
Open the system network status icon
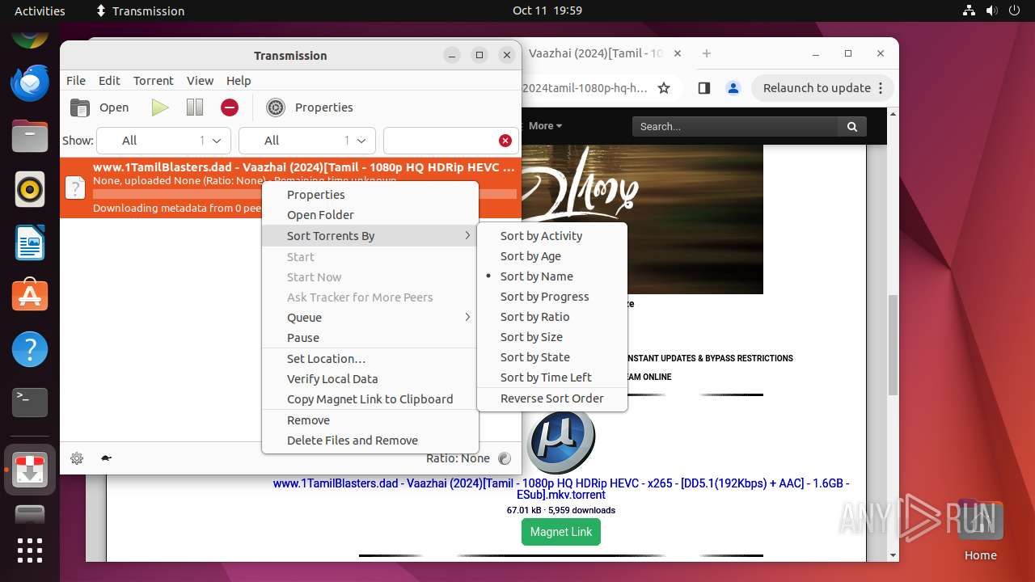pos(970,11)
